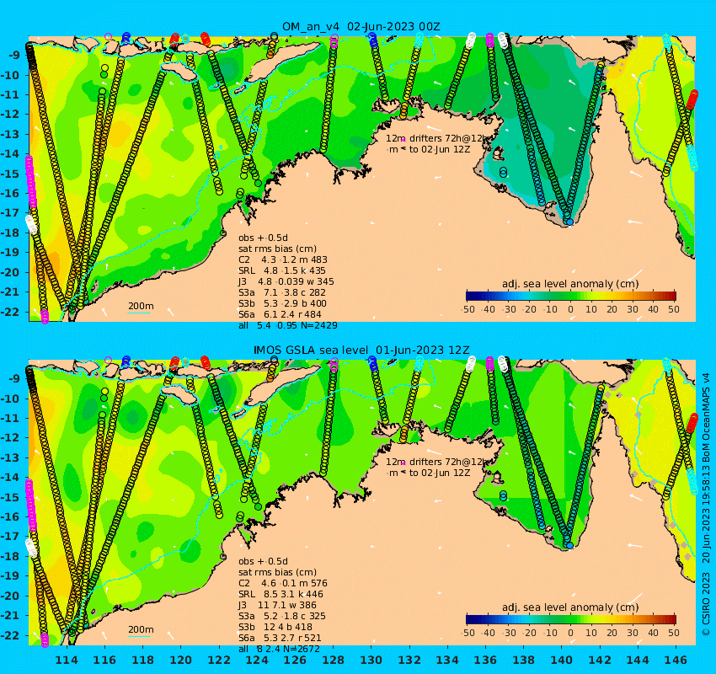Select the "C2 4.3 1.2 m 483" statistics row

283,259
